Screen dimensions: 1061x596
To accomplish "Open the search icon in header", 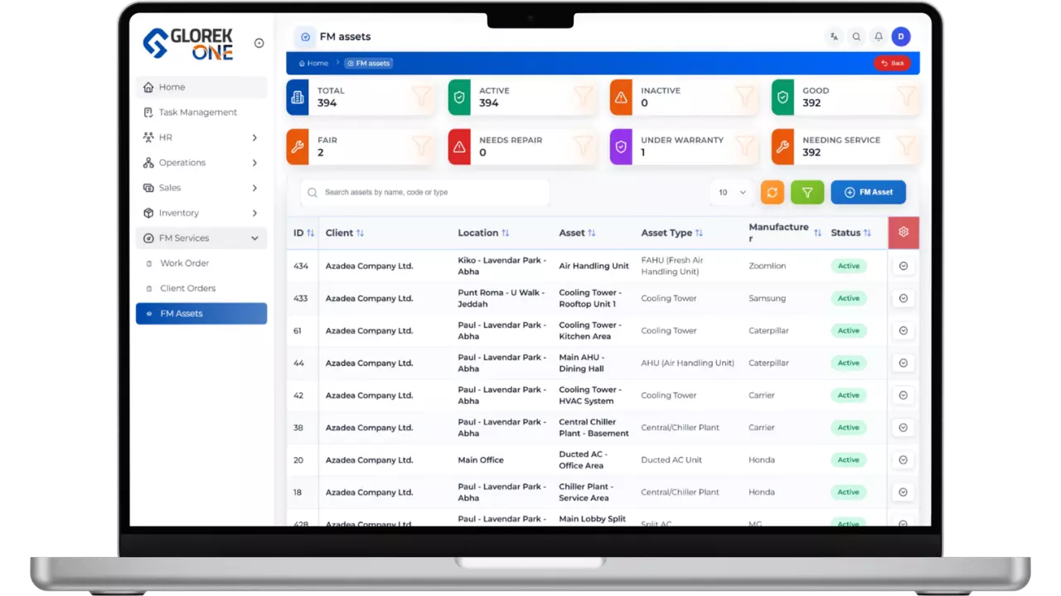I will pyautogui.click(x=856, y=36).
